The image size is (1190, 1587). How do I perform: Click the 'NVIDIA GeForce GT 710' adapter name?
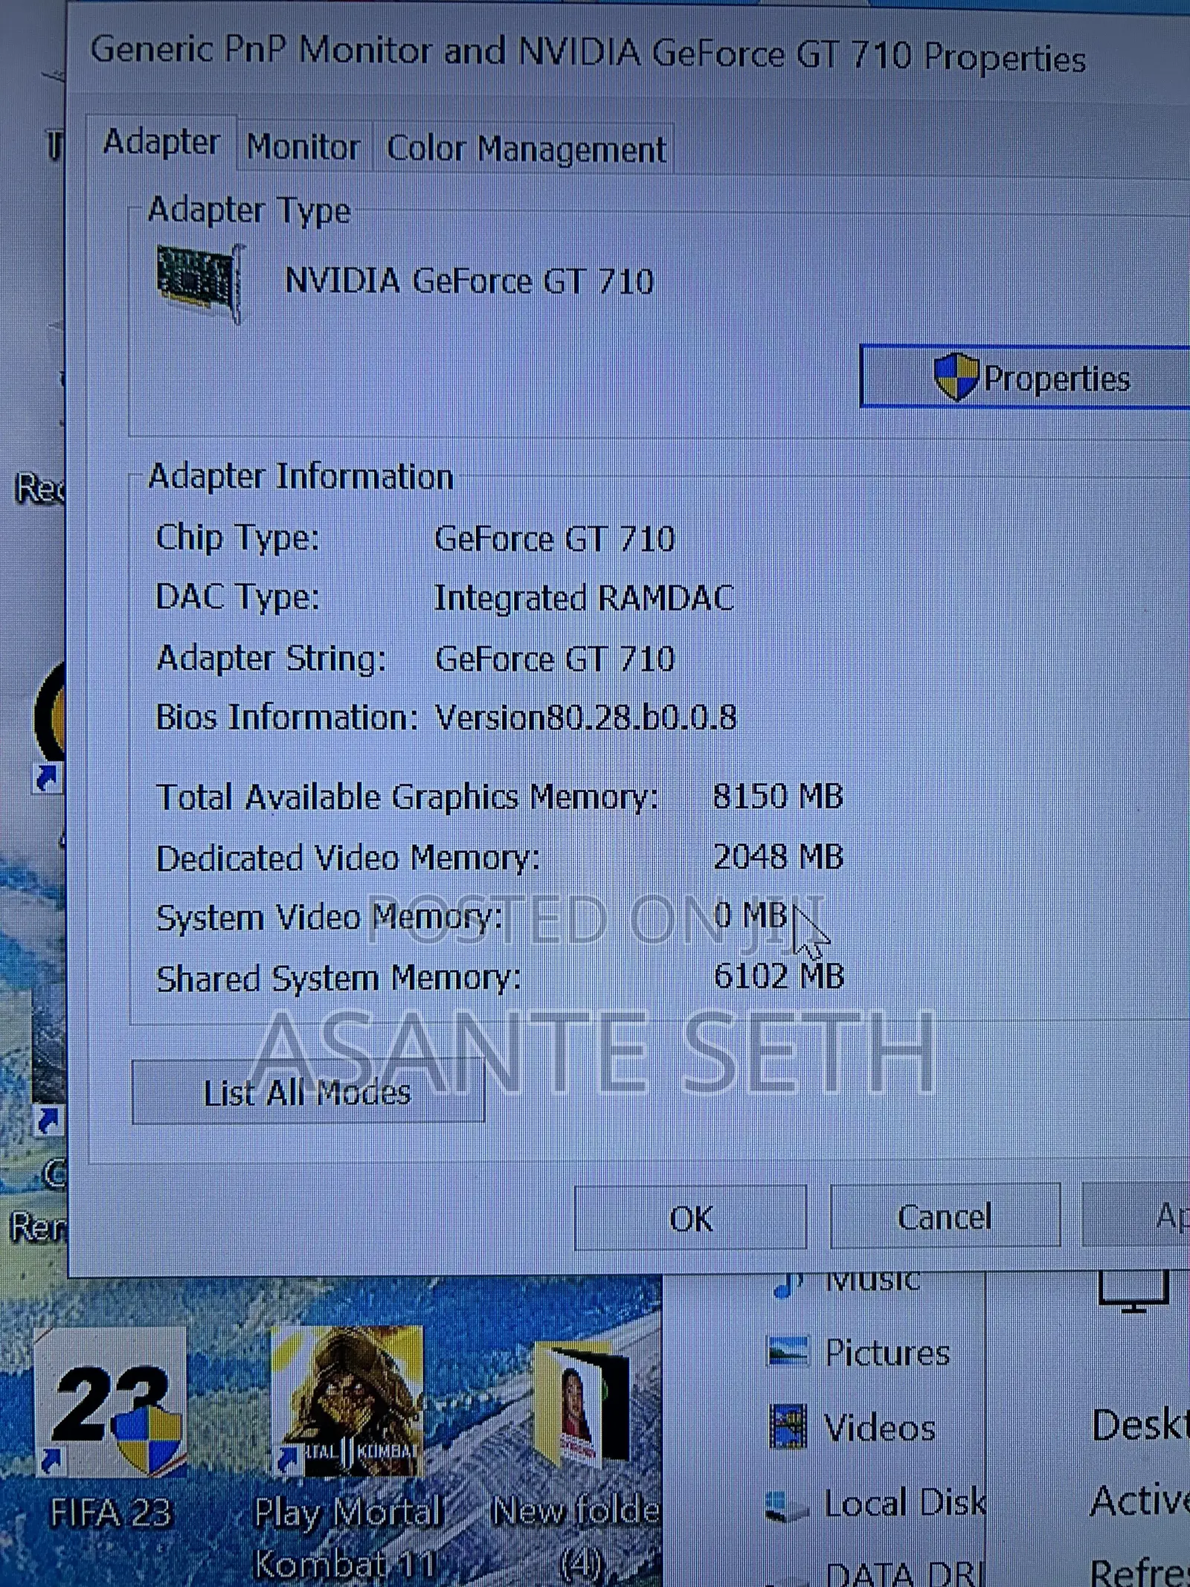(469, 282)
